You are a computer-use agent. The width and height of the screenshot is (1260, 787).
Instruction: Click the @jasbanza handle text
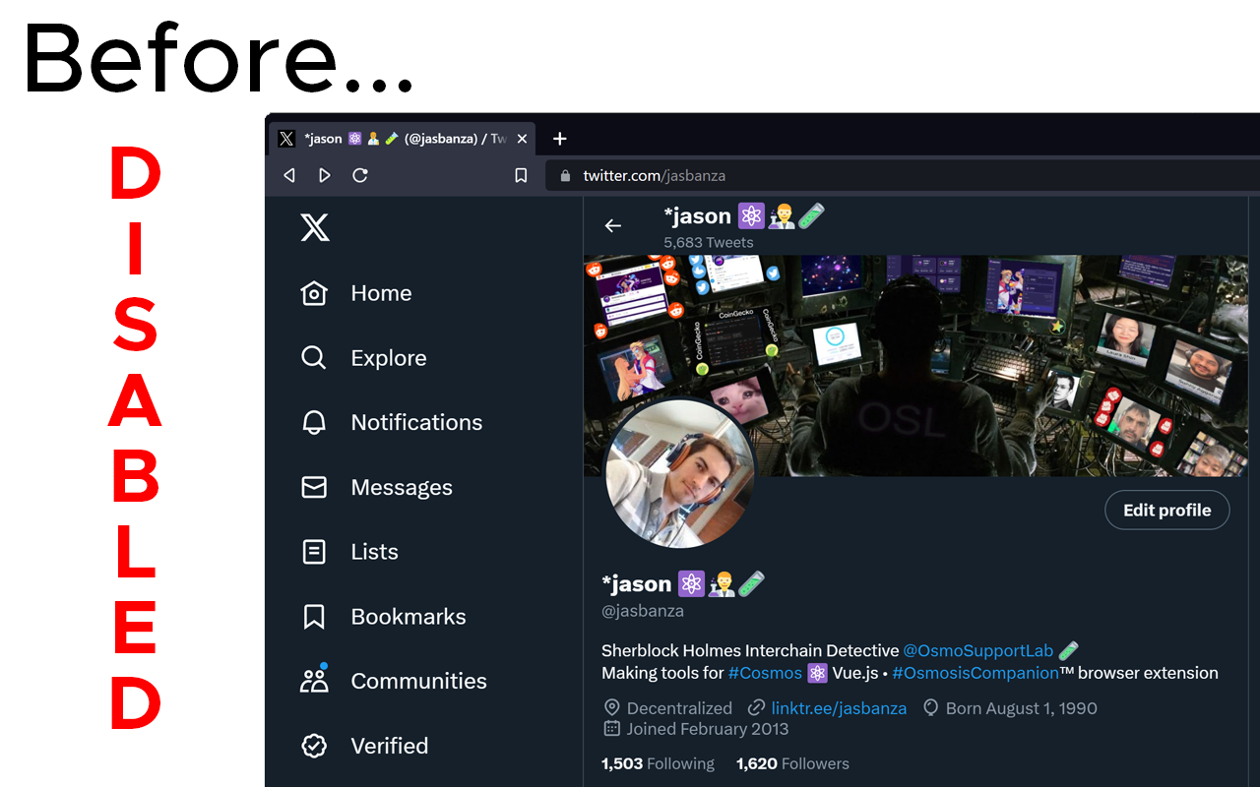tap(643, 611)
